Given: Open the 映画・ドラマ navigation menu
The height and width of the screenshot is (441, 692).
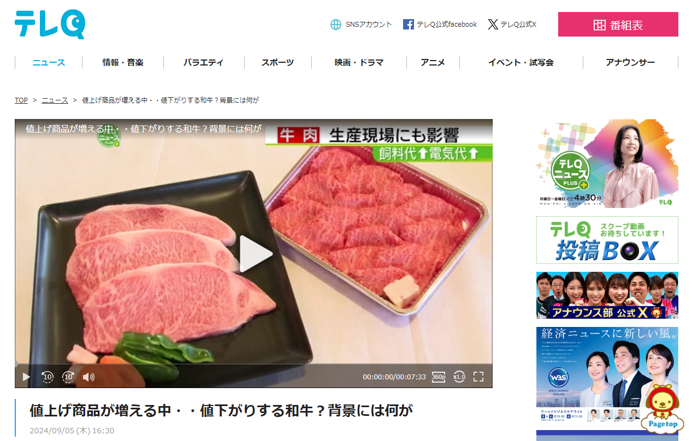Looking at the screenshot, I should 359,62.
